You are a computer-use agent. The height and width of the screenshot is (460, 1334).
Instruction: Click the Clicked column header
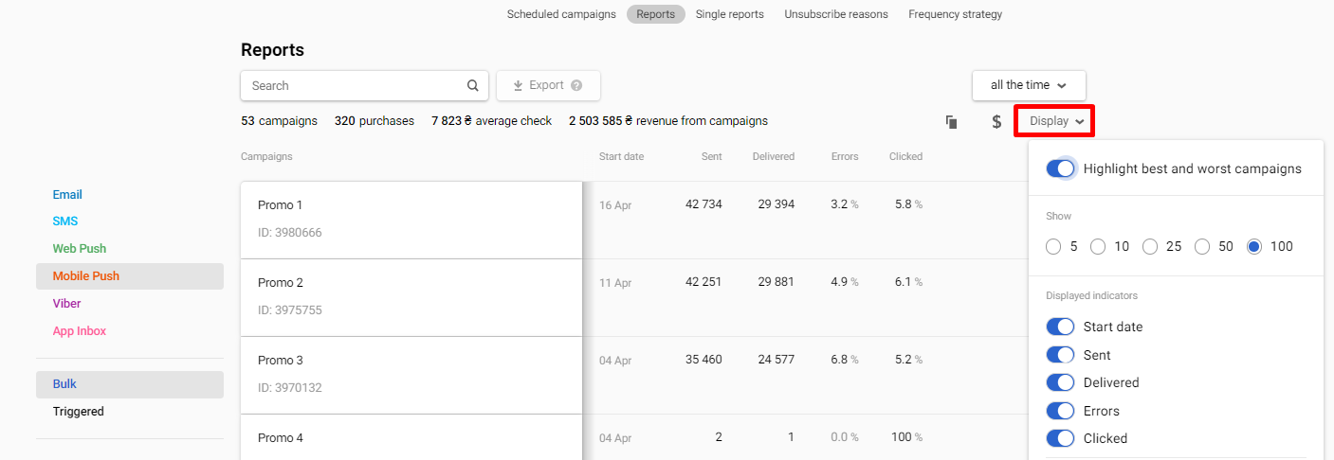(905, 156)
